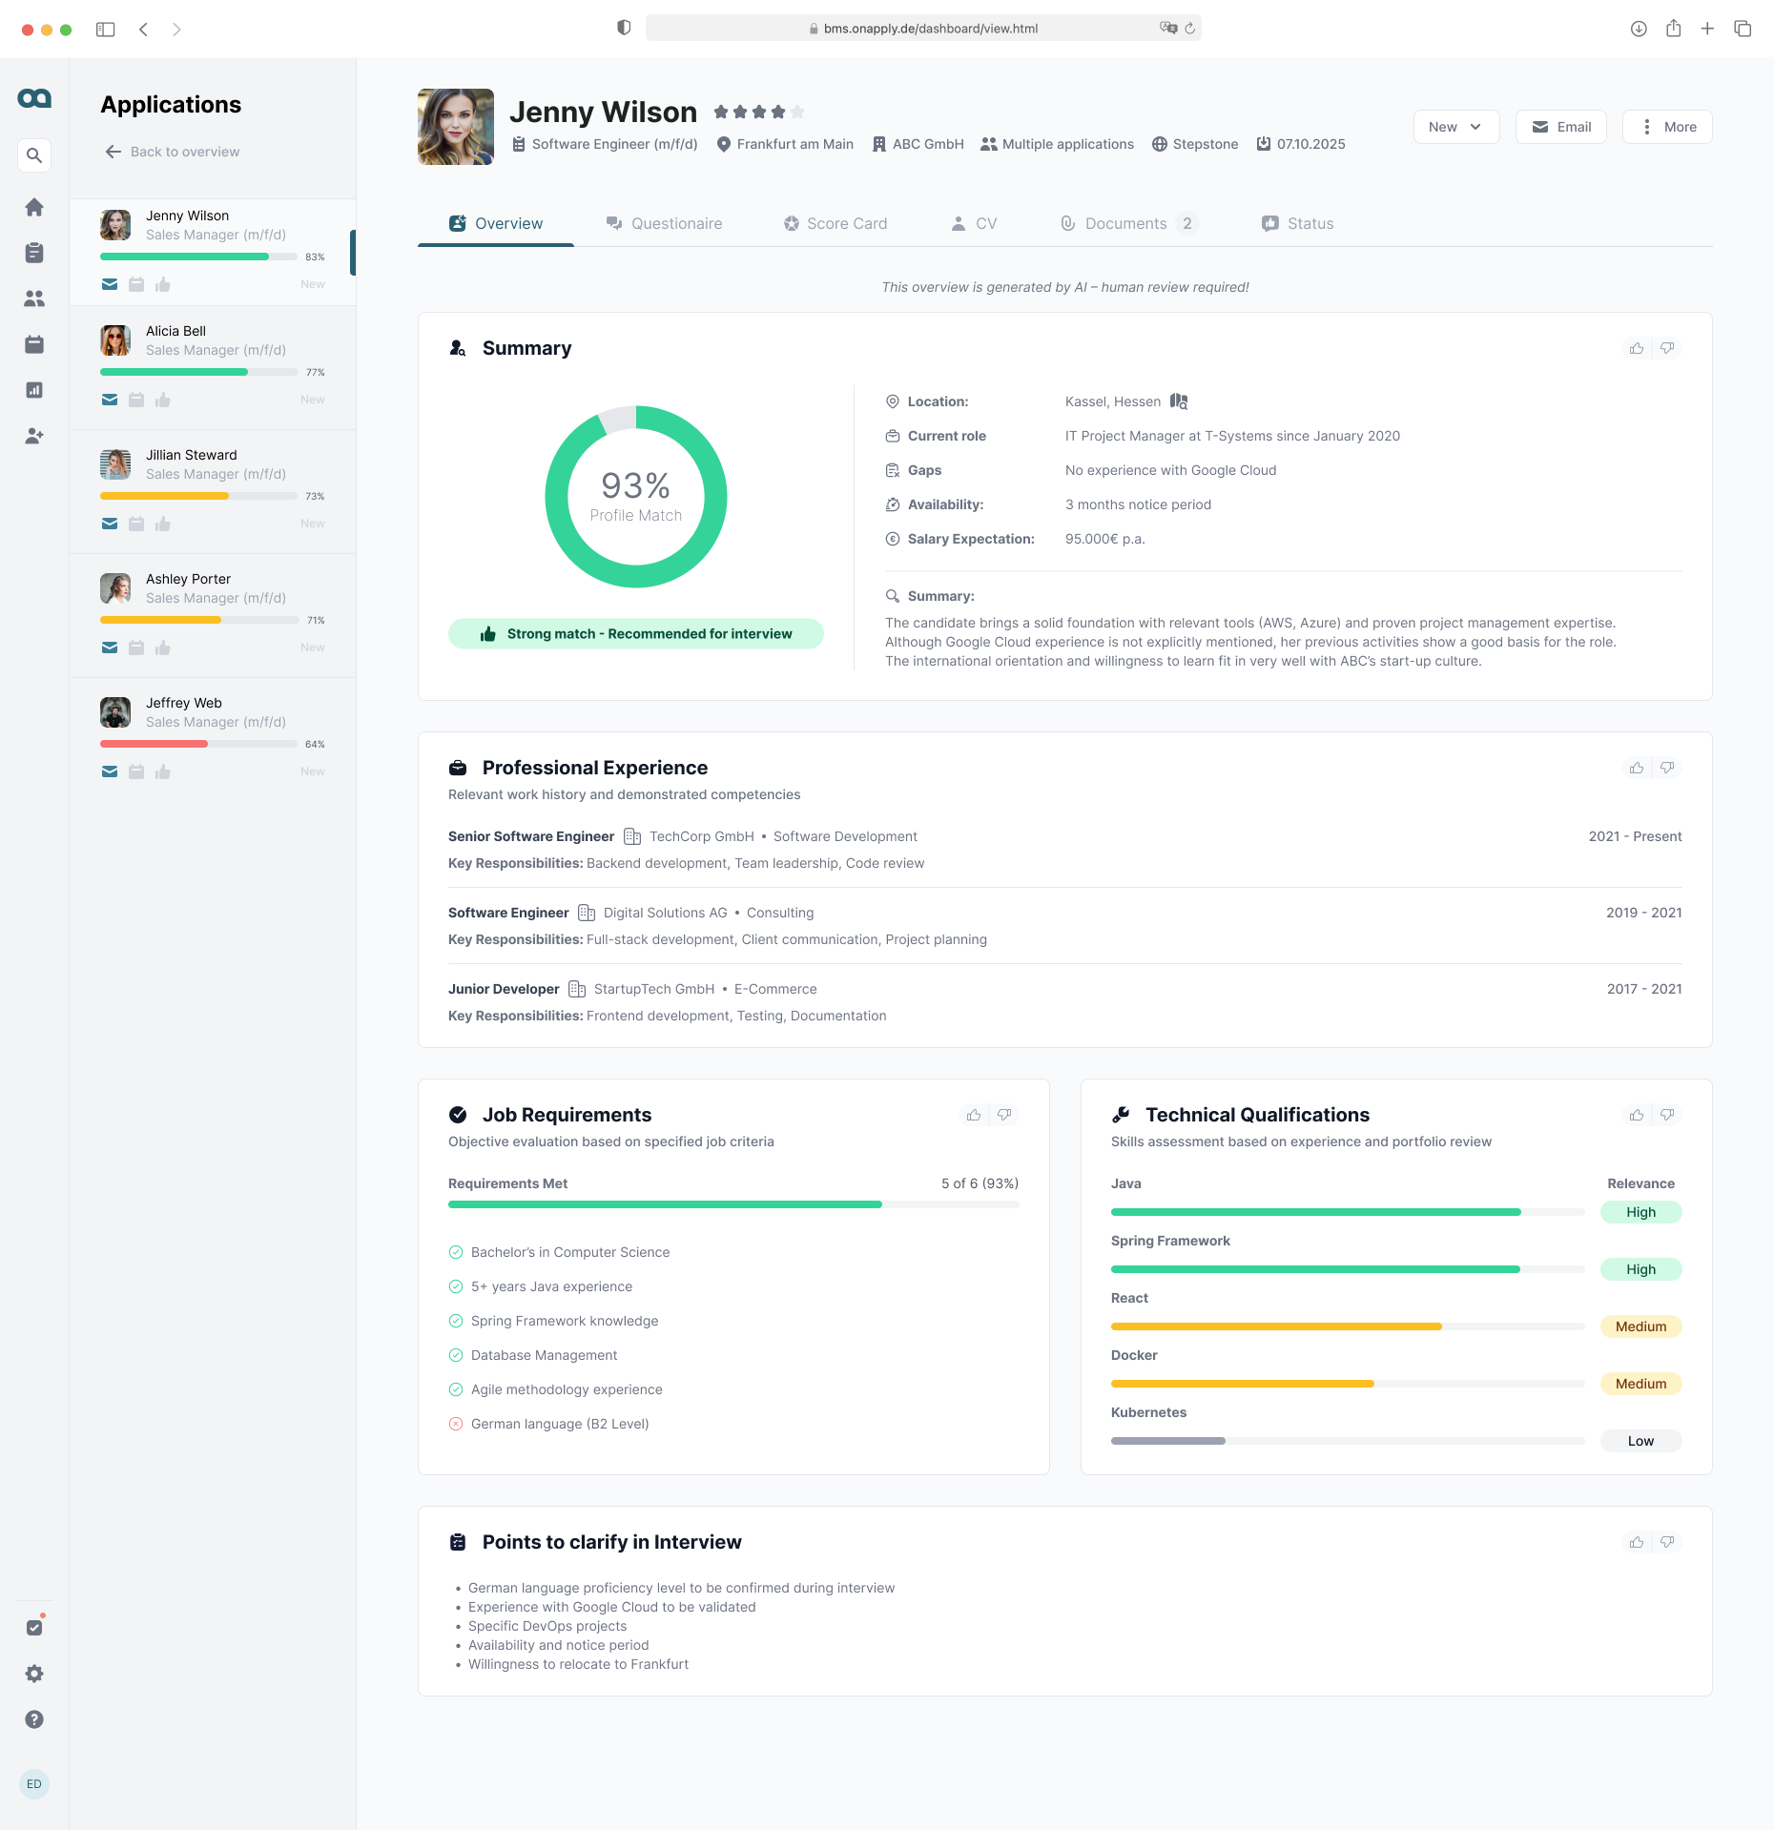
Task: Select Jeffrey Web application in list
Action: 213,740
